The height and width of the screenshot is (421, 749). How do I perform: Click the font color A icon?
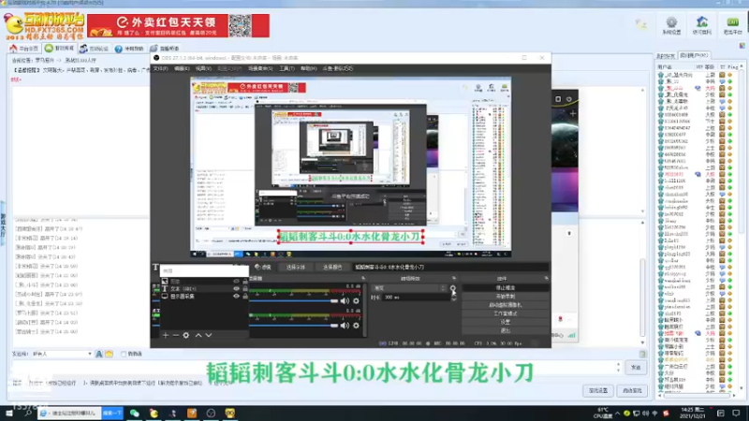[x=99, y=354]
